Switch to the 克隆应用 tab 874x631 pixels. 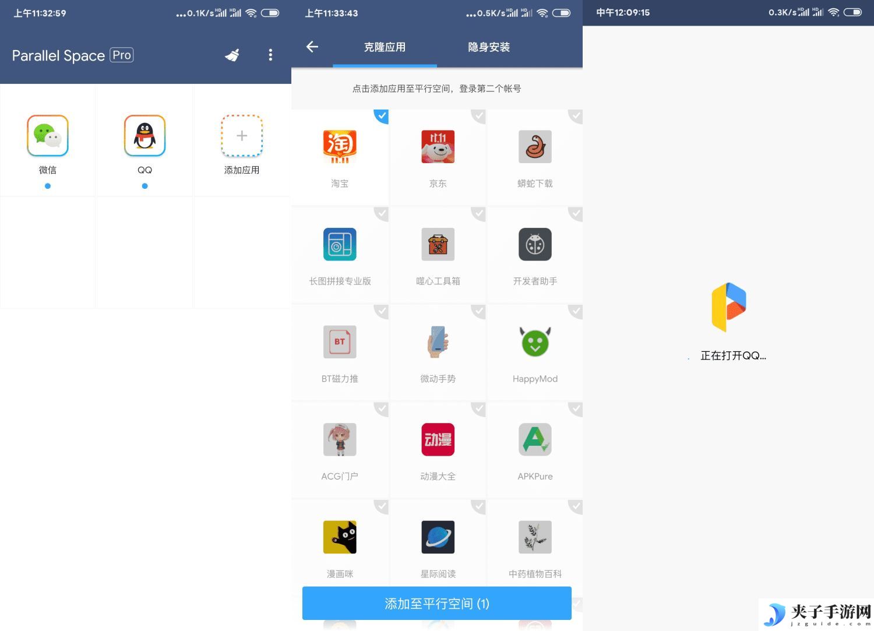tap(385, 47)
